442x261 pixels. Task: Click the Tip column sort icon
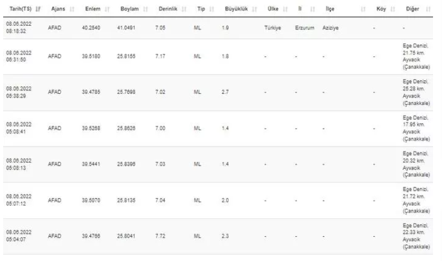[212, 9]
